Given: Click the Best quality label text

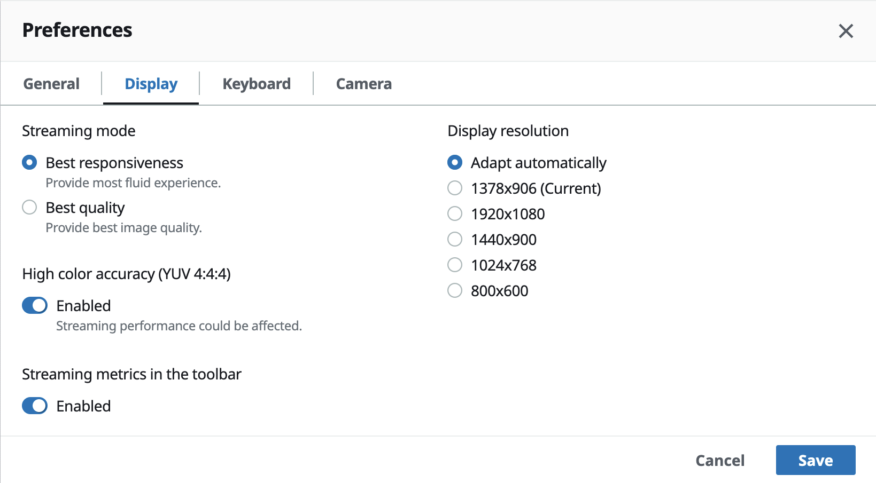Looking at the screenshot, I should [x=85, y=208].
